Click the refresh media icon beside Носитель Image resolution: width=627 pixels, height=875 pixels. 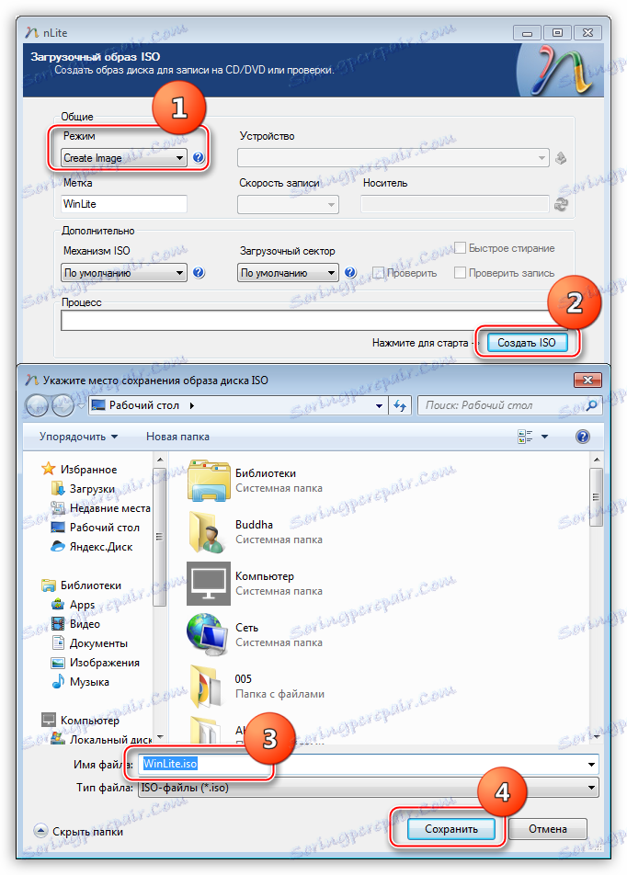(561, 204)
